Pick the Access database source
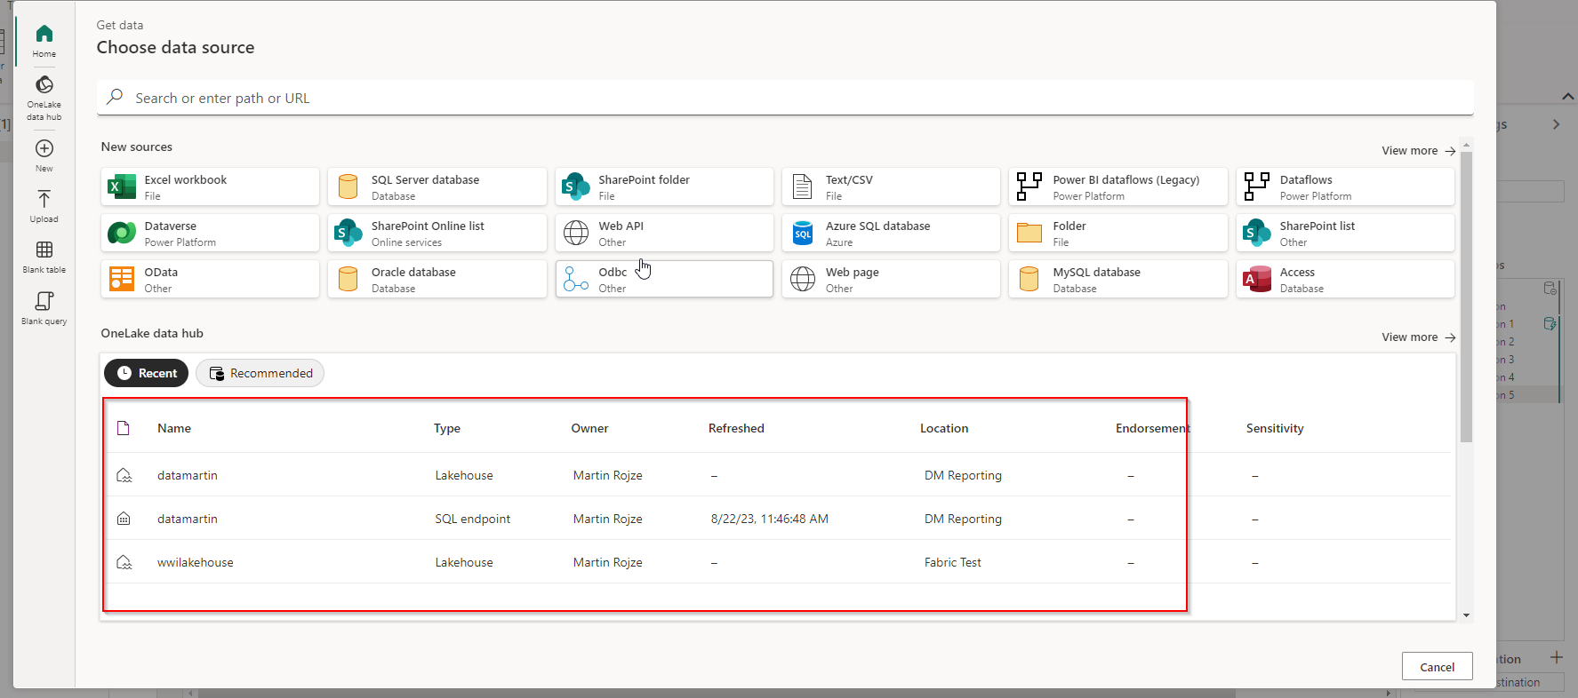Viewport: 1578px width, 698px height. tap(1345, 280)
